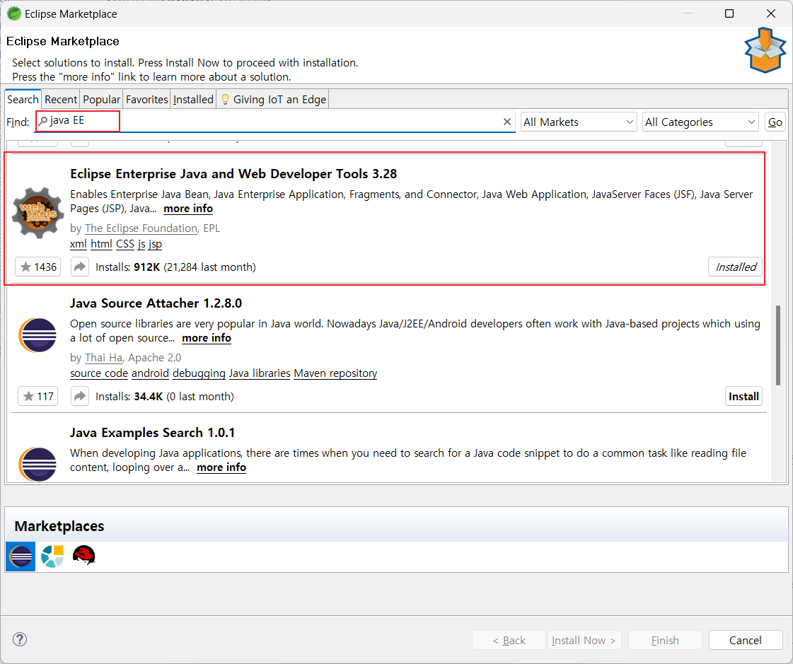Click the Java Source Attacher 1.2.8.0 title
Image resolution: width=793 pixels, height=664 pixels.
tap(156, 303)
